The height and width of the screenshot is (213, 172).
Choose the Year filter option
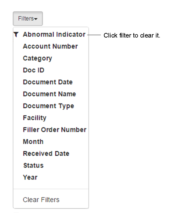pos(30,177)
